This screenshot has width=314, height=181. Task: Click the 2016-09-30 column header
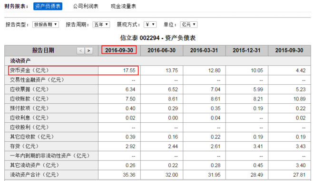[119, 50]
